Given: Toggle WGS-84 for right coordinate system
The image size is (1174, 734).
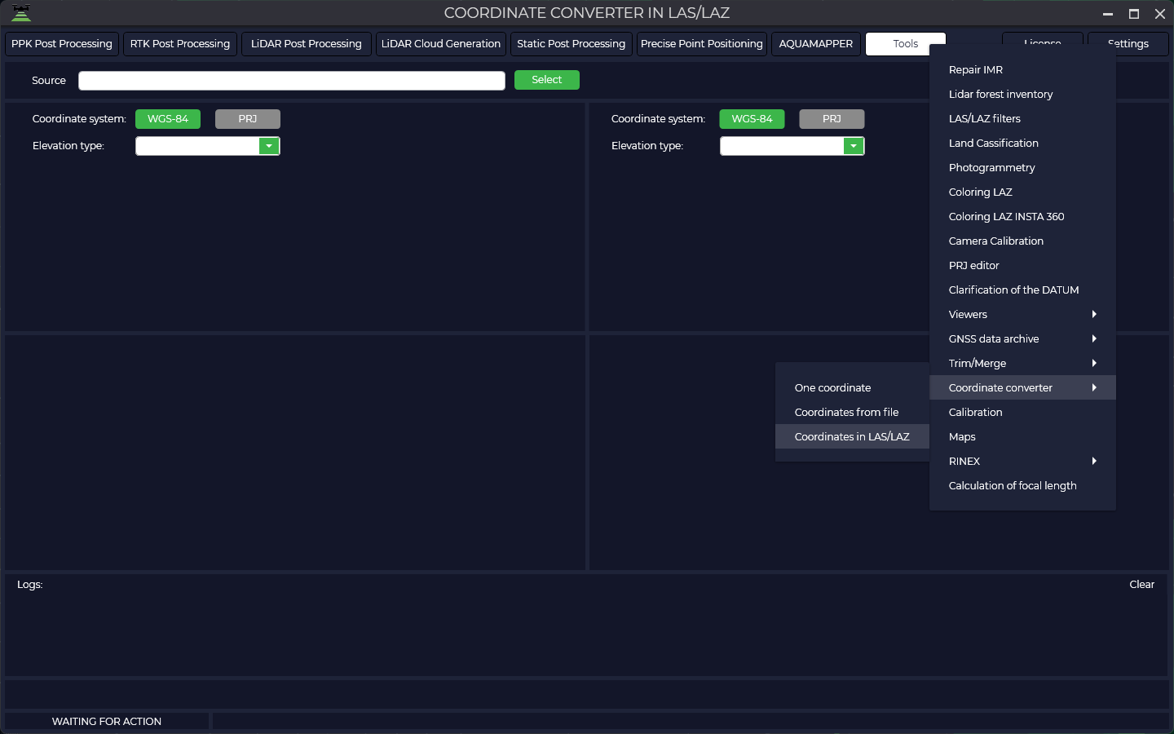Looking at the screenshot, I should 752,119.
